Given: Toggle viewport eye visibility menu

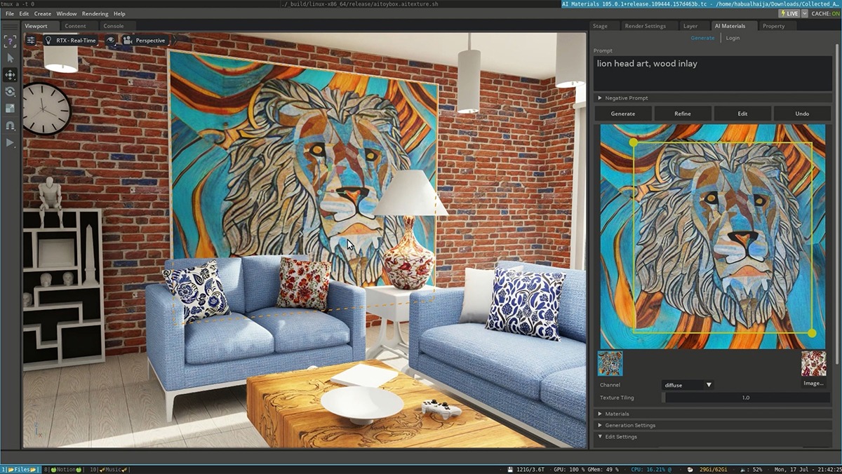Looking at the screenshot, I should point(111,41).
